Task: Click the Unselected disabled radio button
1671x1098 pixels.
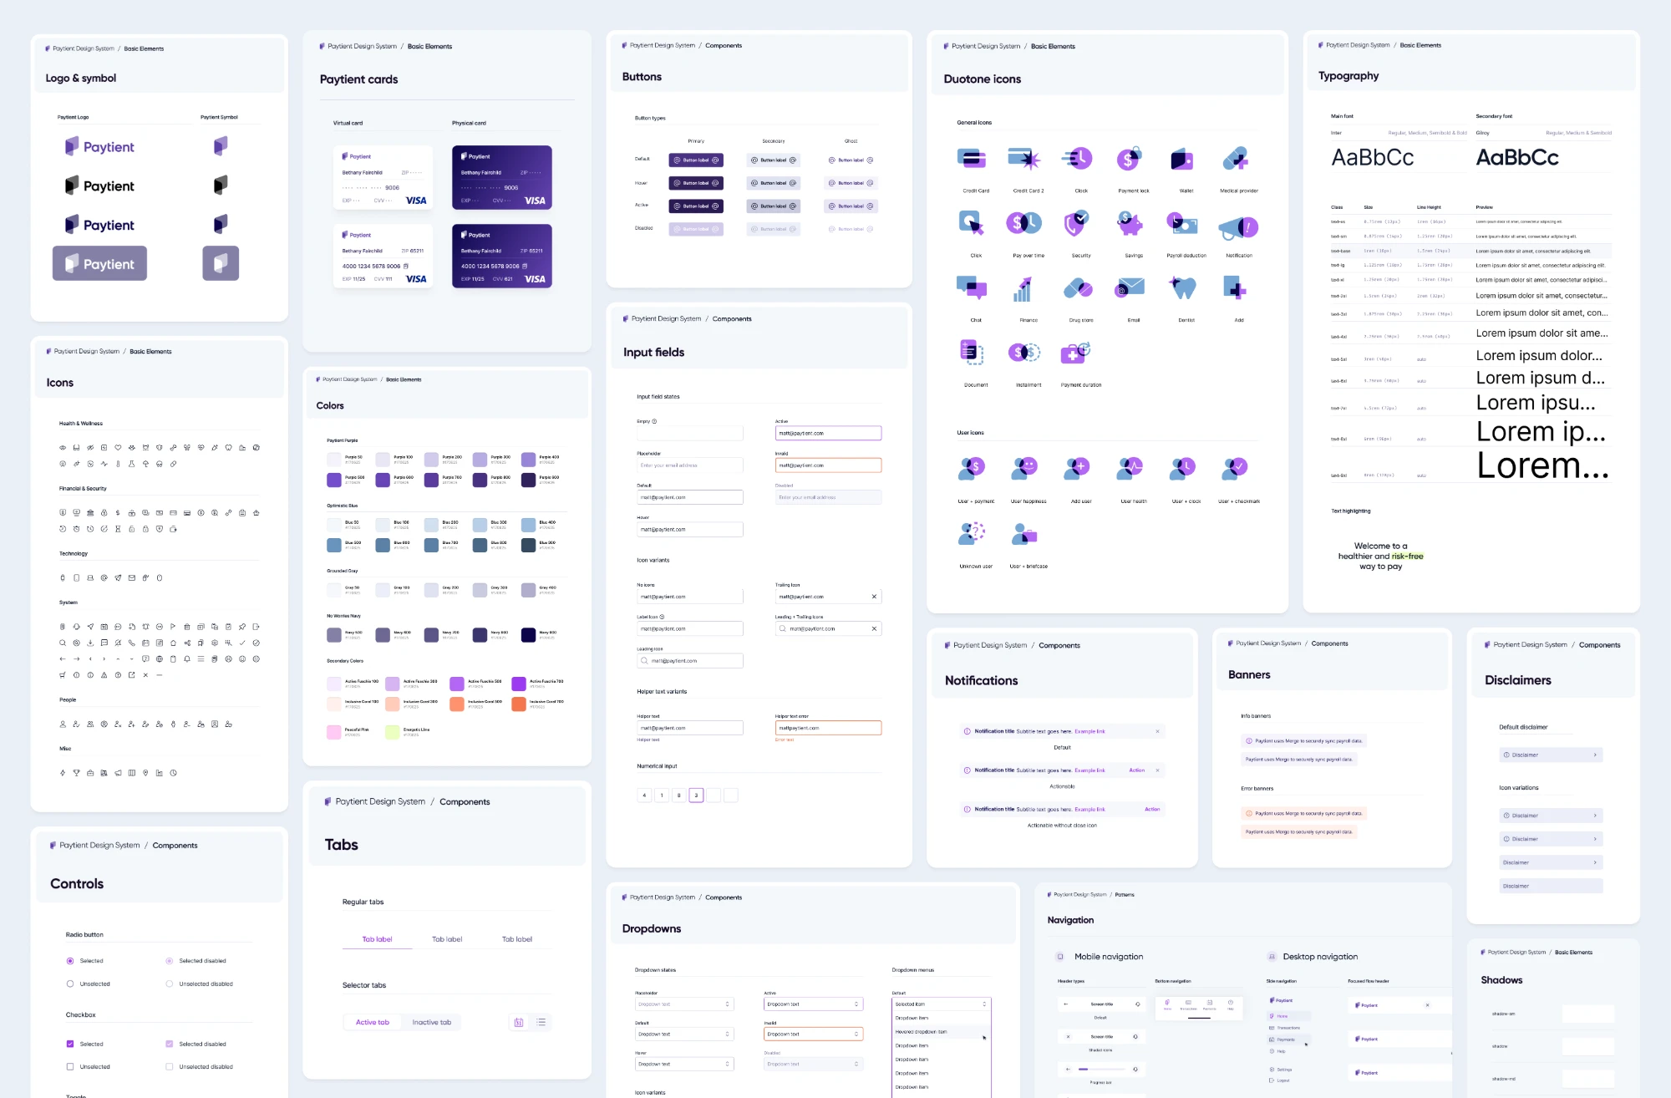Action: point(170,984)
